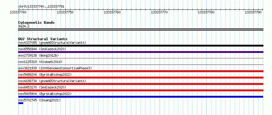Open esv3621939 (1000GenomesConsortiumPhase3) label
This screenshot has height=115, width=272.
coord(55,68)
